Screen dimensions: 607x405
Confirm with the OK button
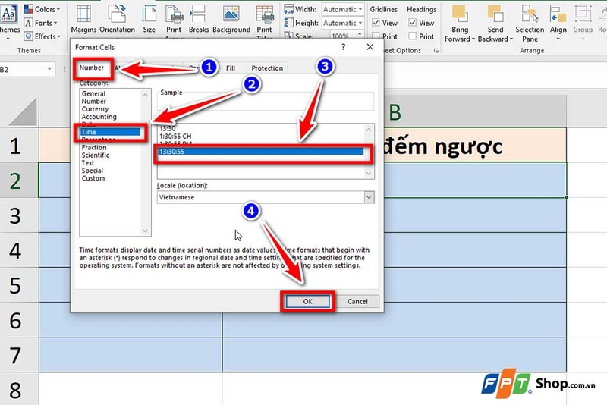tap(308, 301)
